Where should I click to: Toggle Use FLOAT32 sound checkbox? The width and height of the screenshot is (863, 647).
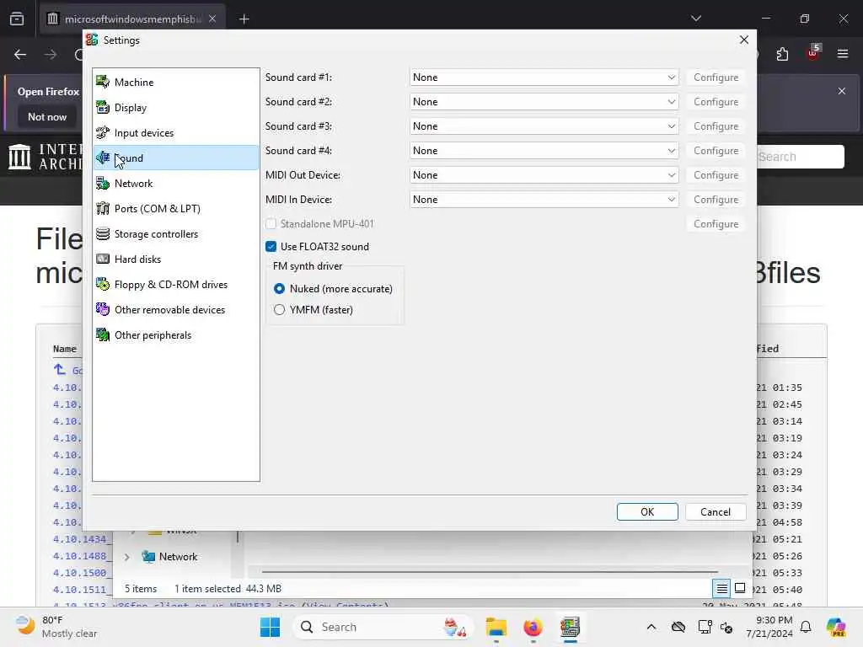[271, 247]
